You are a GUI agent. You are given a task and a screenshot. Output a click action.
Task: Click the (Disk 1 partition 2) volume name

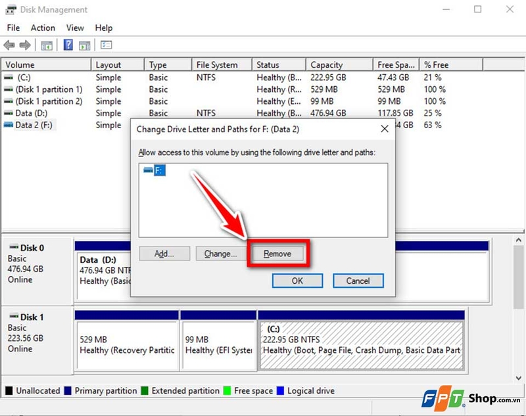(x=49, y=101)
